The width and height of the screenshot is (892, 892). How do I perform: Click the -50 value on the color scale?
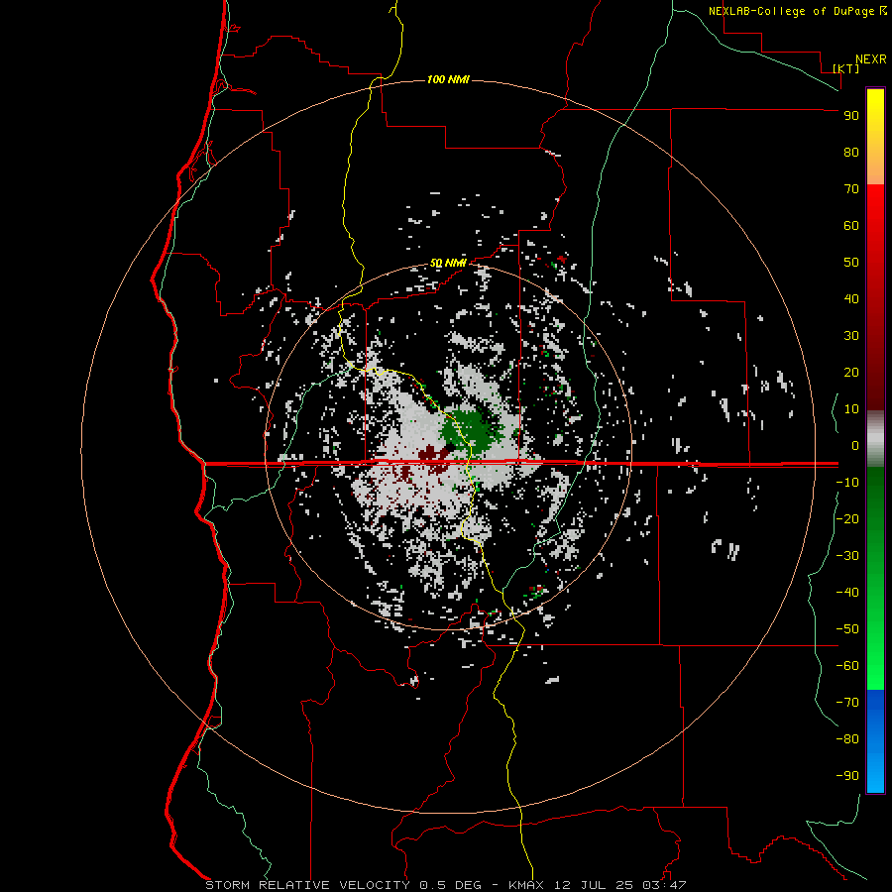pos(847,629)
